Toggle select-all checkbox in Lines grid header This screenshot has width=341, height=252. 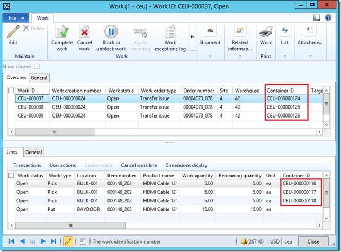coord(11,175)
